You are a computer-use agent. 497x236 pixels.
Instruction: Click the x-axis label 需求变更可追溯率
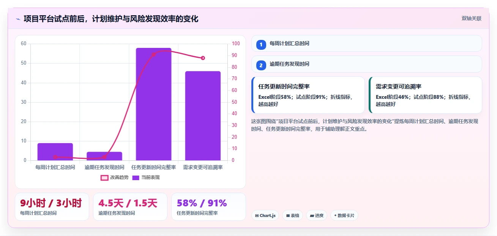(x=203, y=167)
